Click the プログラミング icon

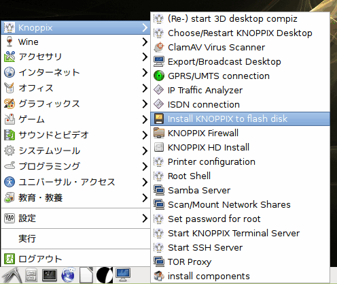coord(10,166)
